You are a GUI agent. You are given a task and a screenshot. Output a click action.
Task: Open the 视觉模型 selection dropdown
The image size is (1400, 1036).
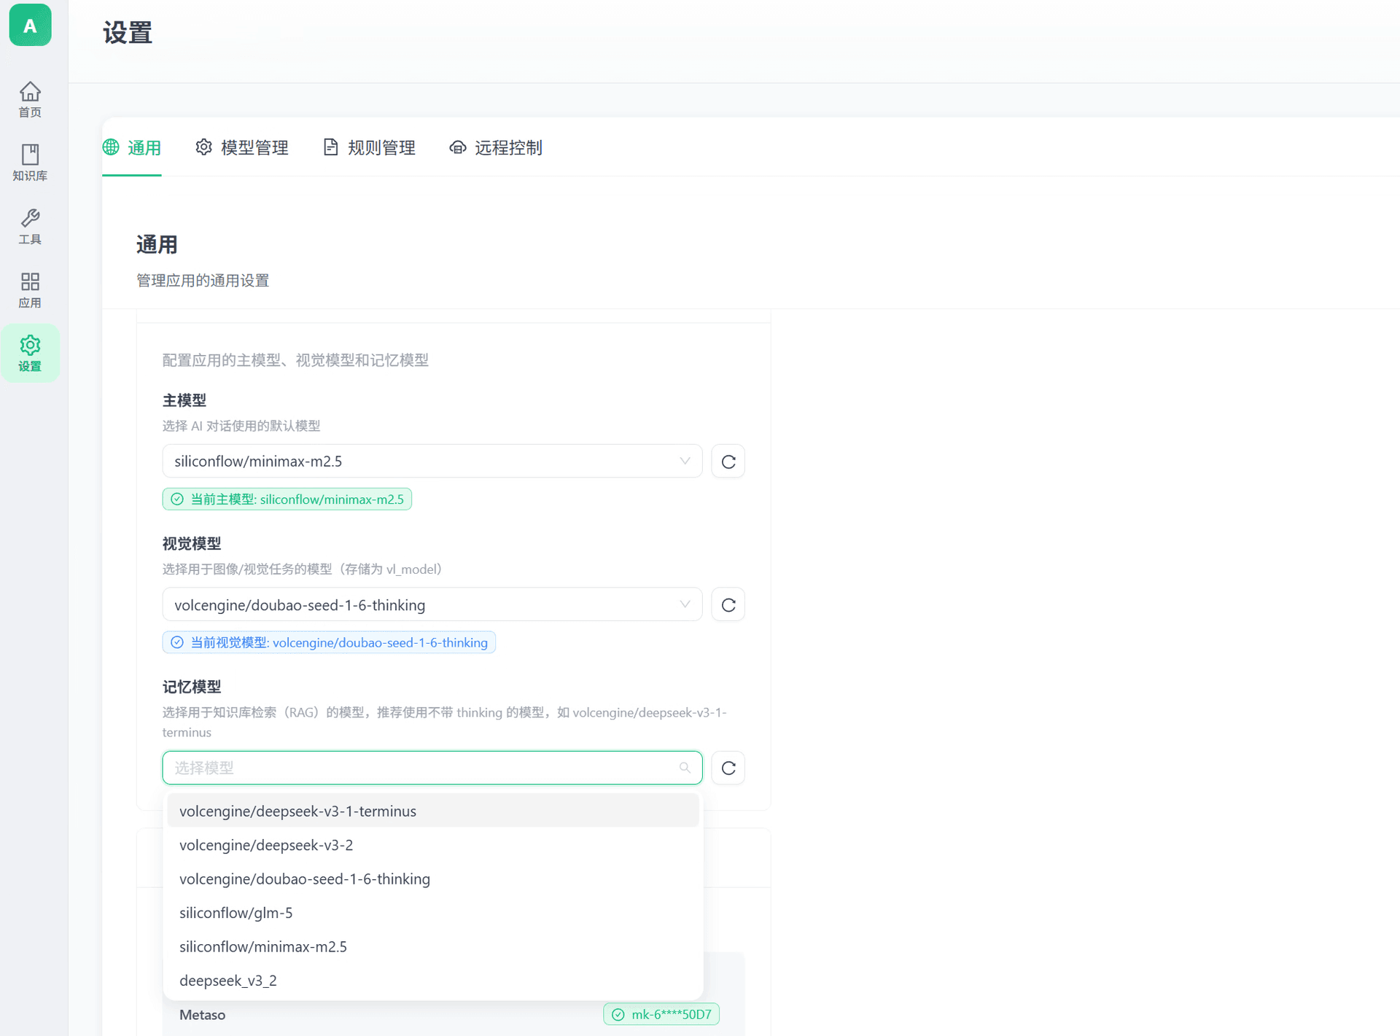432,604
